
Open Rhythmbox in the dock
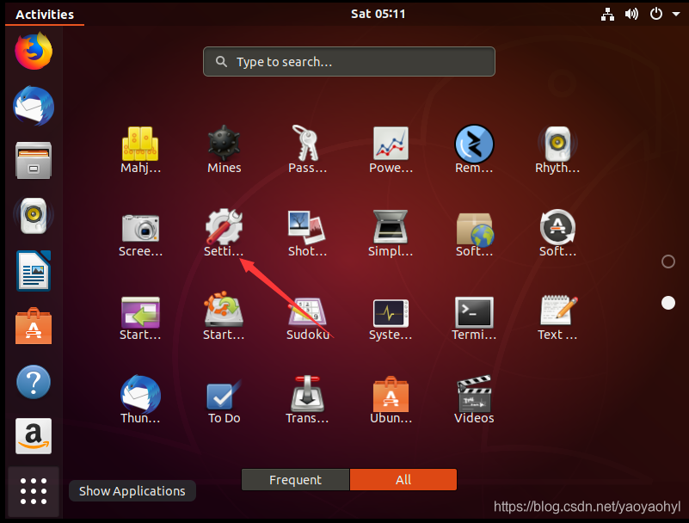coord(34,216)
